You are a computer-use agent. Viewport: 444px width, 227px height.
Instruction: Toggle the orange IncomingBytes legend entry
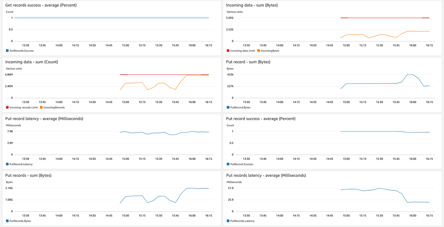tap(268, 51)
